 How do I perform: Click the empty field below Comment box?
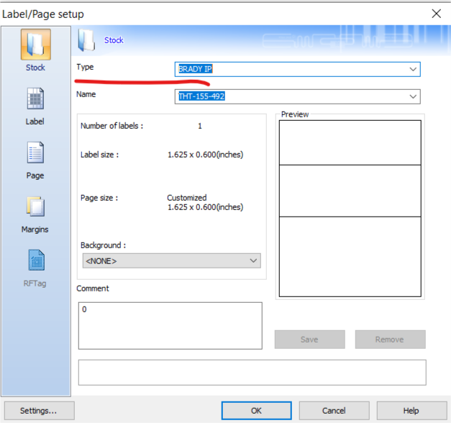click(252, 373)
